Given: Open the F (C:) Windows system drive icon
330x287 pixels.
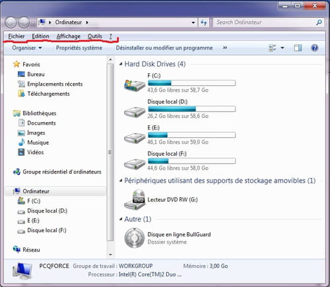Looking at the screenshot, I should coord(135,86).
